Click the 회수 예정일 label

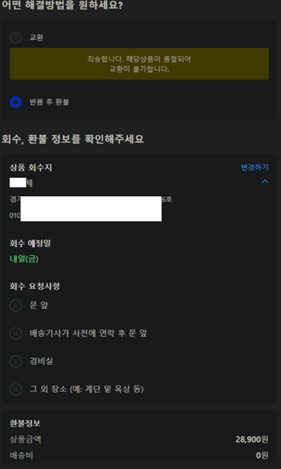tap(30, 244)
